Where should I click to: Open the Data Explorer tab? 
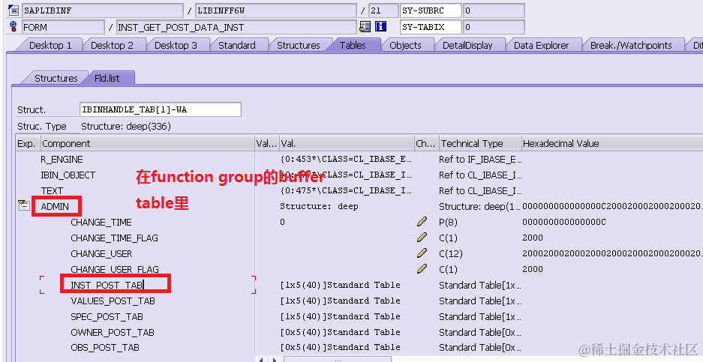[x=541, y=45]
